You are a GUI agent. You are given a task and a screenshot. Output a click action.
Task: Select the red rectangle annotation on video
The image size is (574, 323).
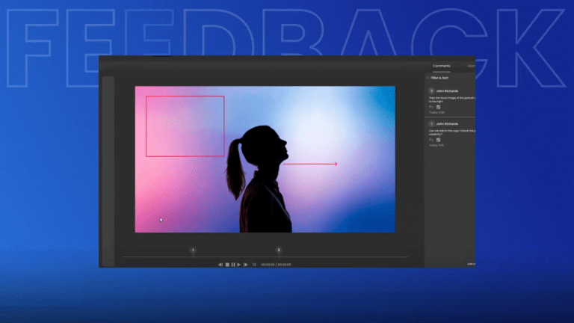coord(185,96)
